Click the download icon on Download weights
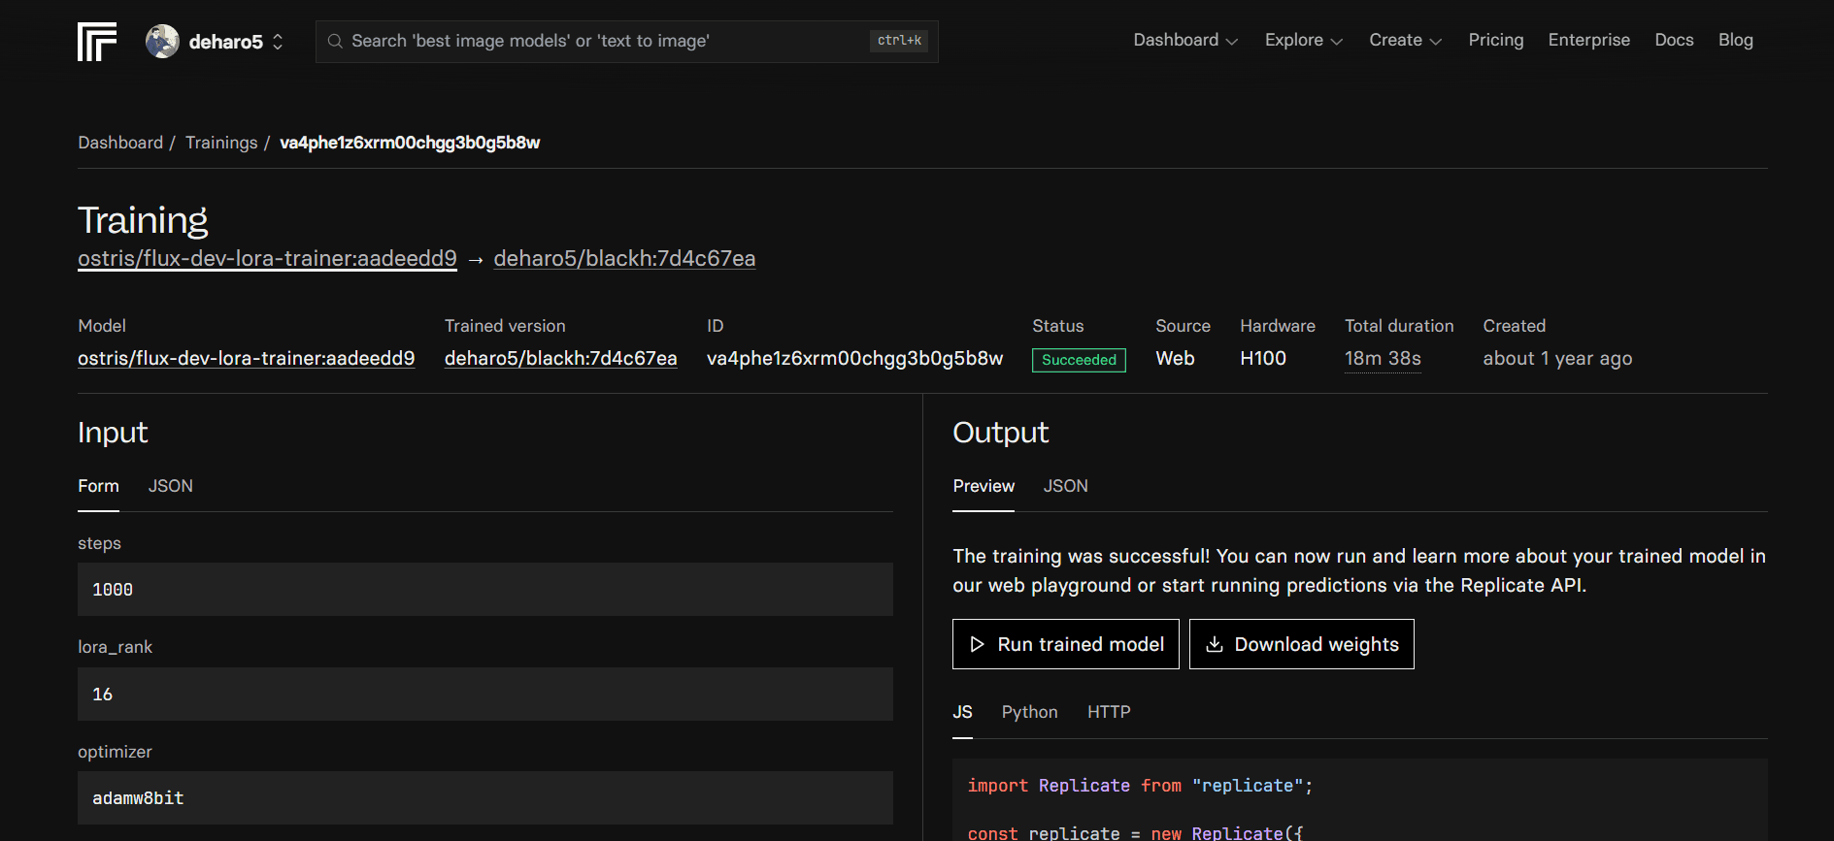Image resolution: width=1834 pixels, height=841 pixels. pos(1214,645)
